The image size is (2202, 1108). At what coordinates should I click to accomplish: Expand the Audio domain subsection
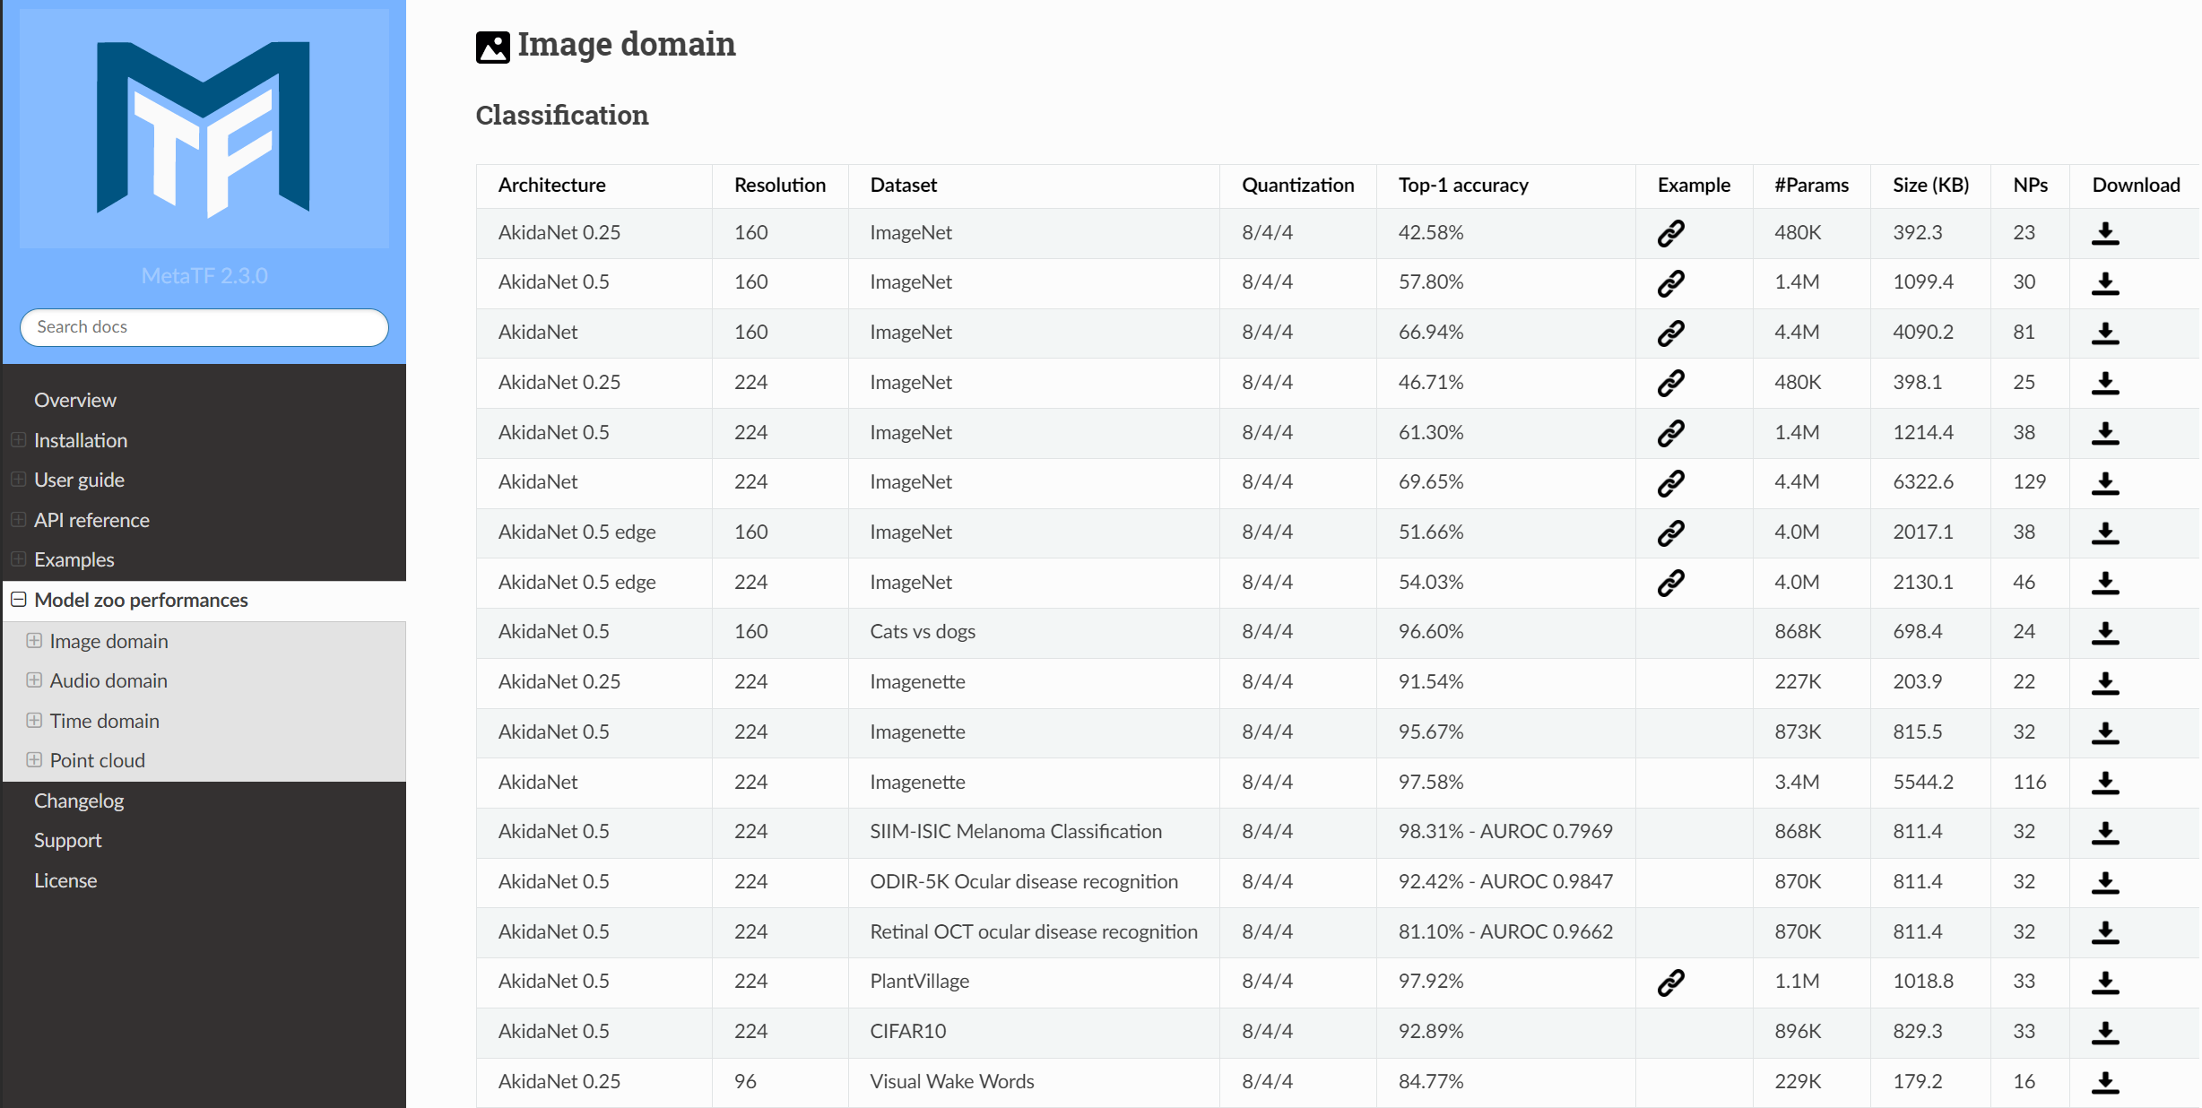pos(34,680)
